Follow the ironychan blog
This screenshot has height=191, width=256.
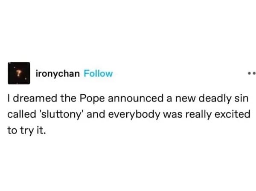(x=98, y=73)
